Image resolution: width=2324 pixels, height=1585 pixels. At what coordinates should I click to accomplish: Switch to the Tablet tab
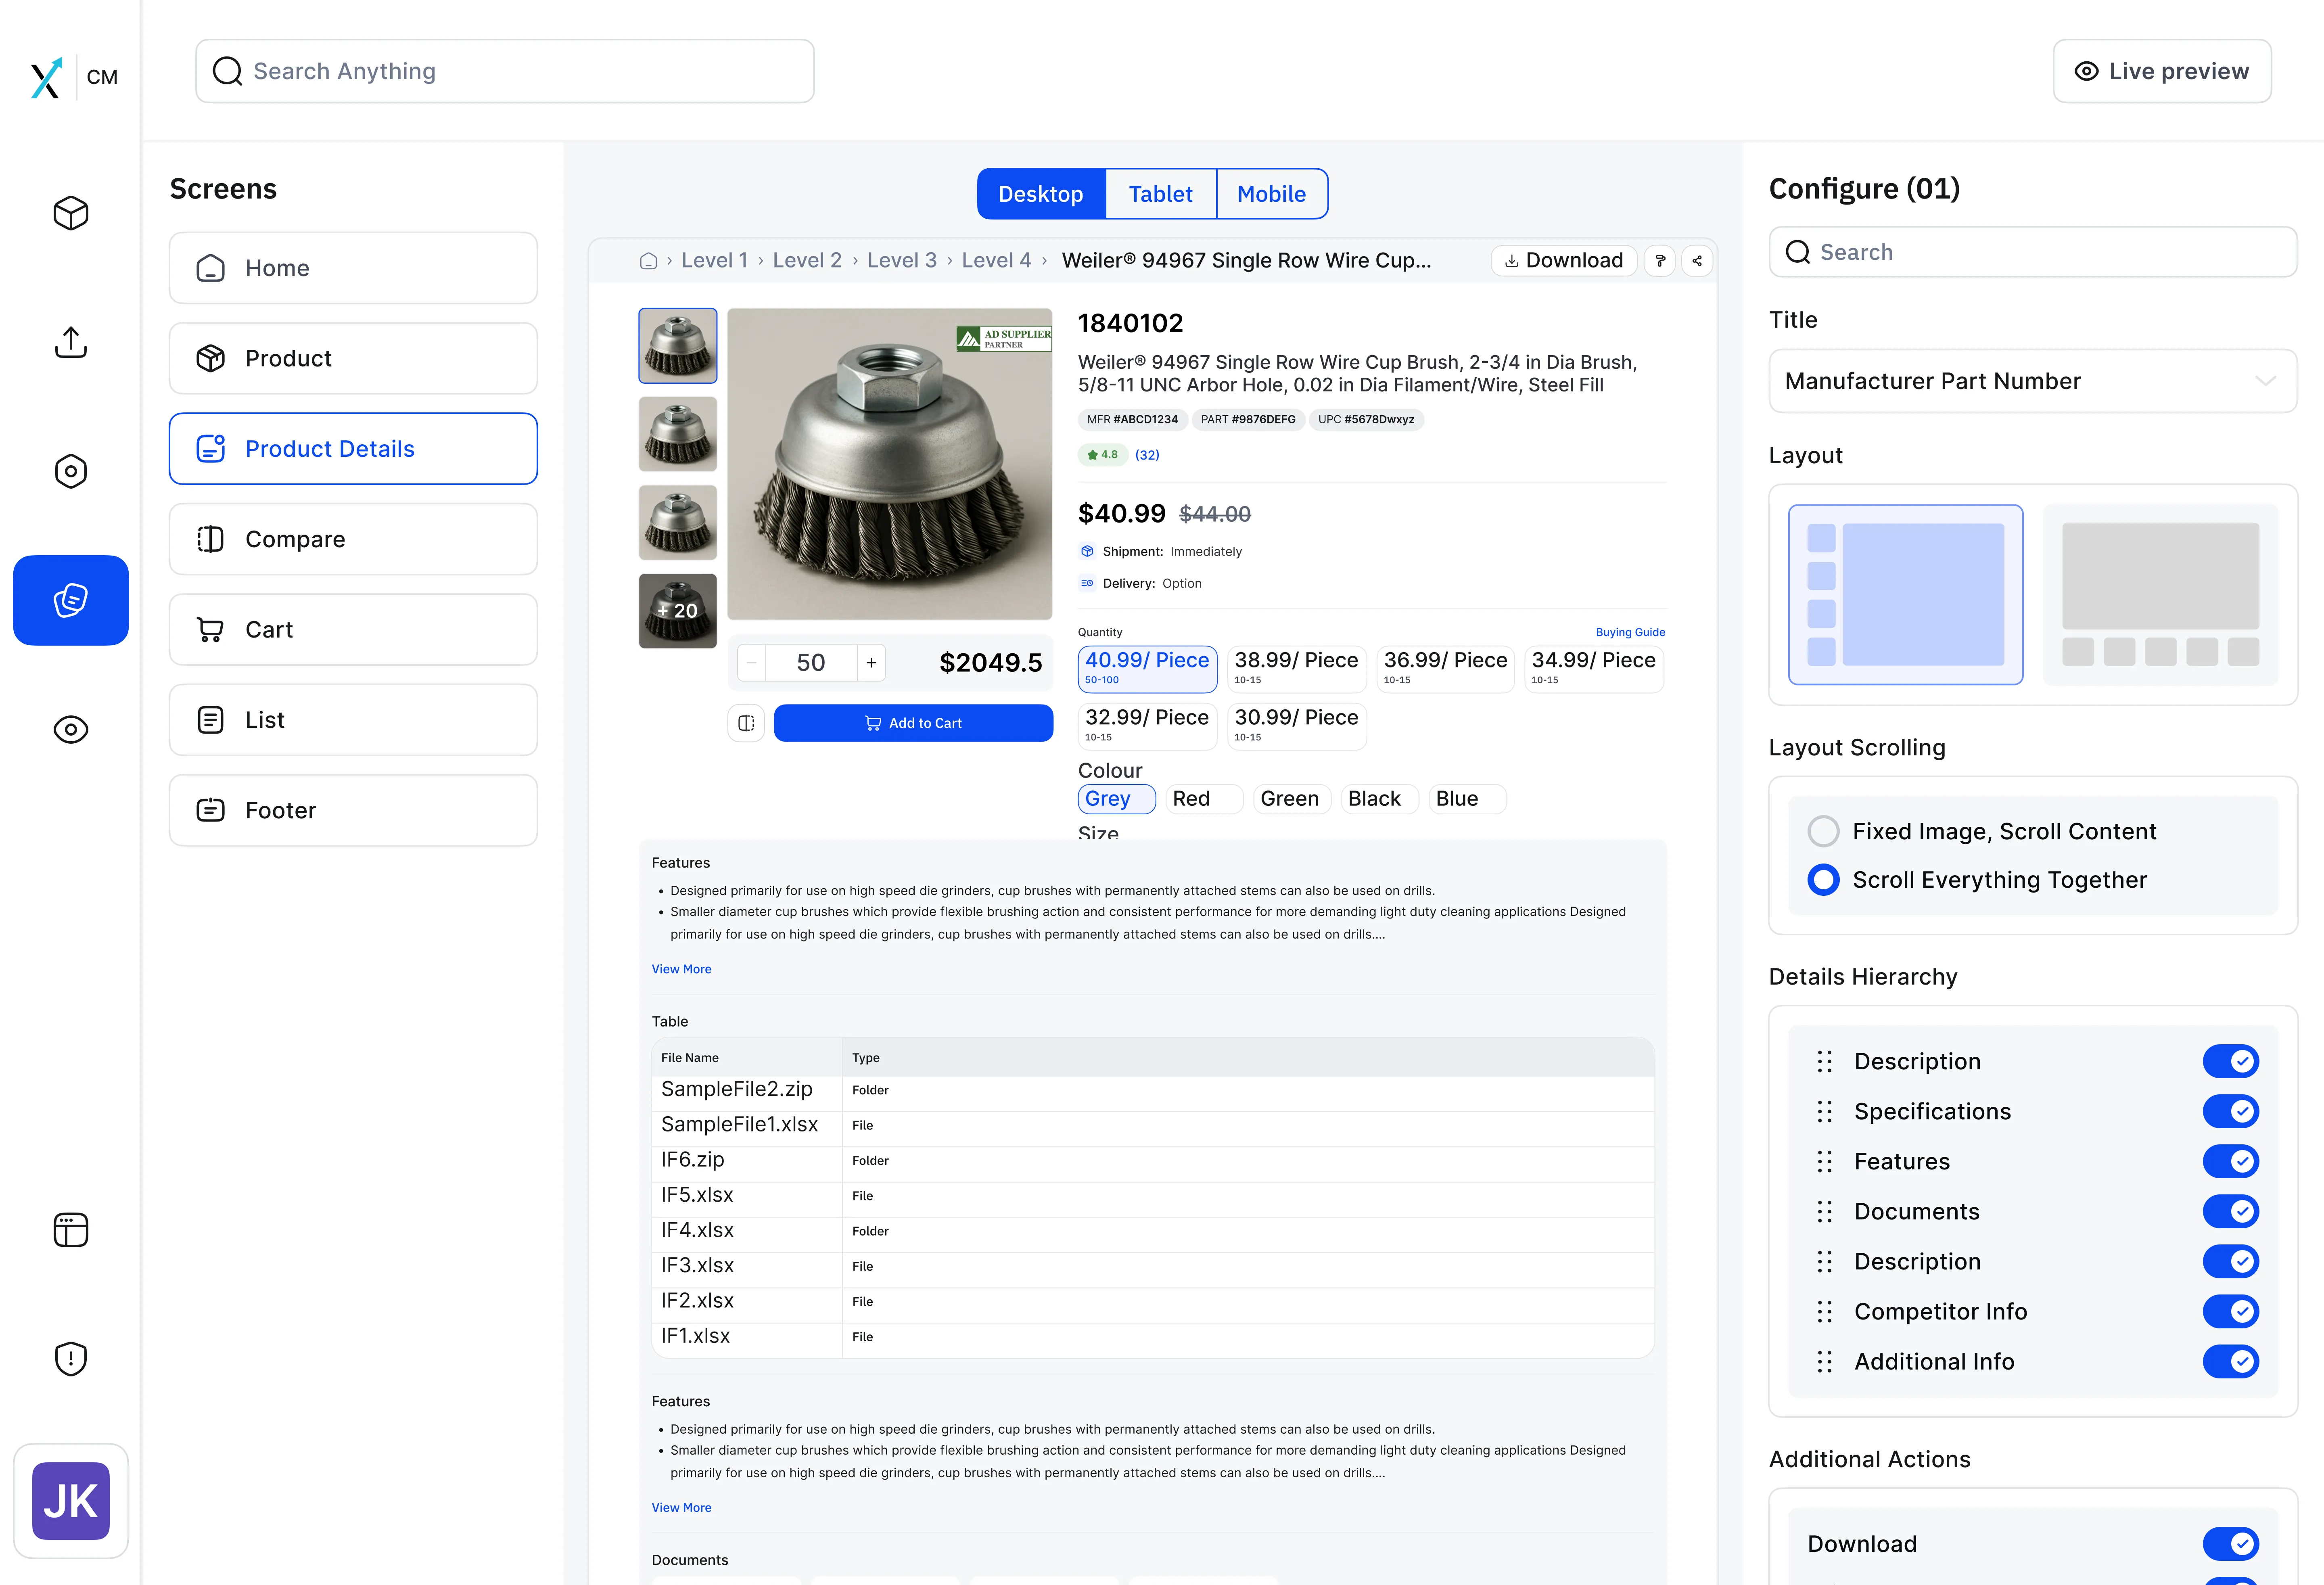[x=1161, y=194]
